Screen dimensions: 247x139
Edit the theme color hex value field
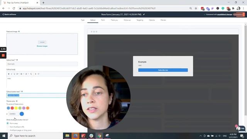[x=14, y=114]
